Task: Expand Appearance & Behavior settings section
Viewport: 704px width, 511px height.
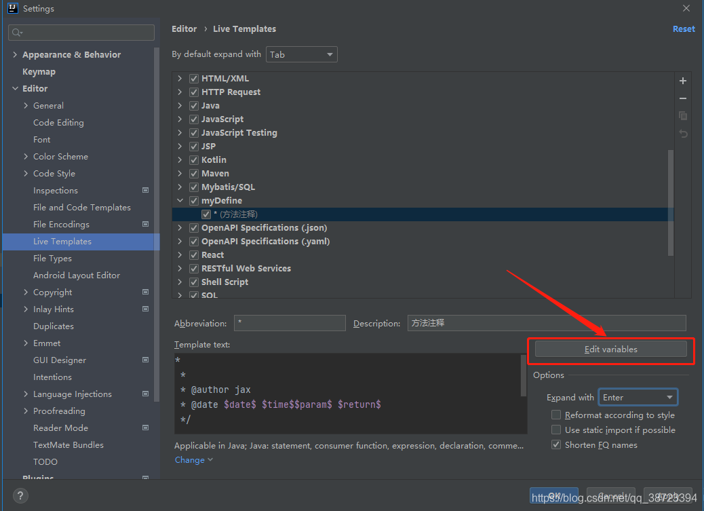Action: pyautogui.click(x=15, y=54)
